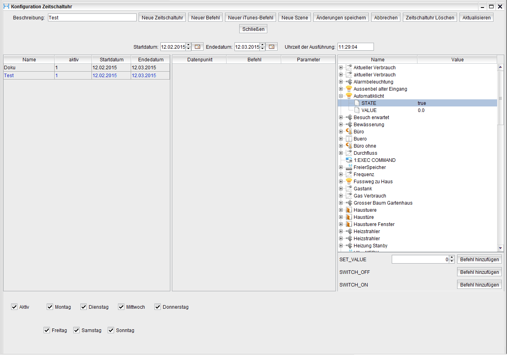Add command for SWITCH_ON

click(x=479, y=285)
